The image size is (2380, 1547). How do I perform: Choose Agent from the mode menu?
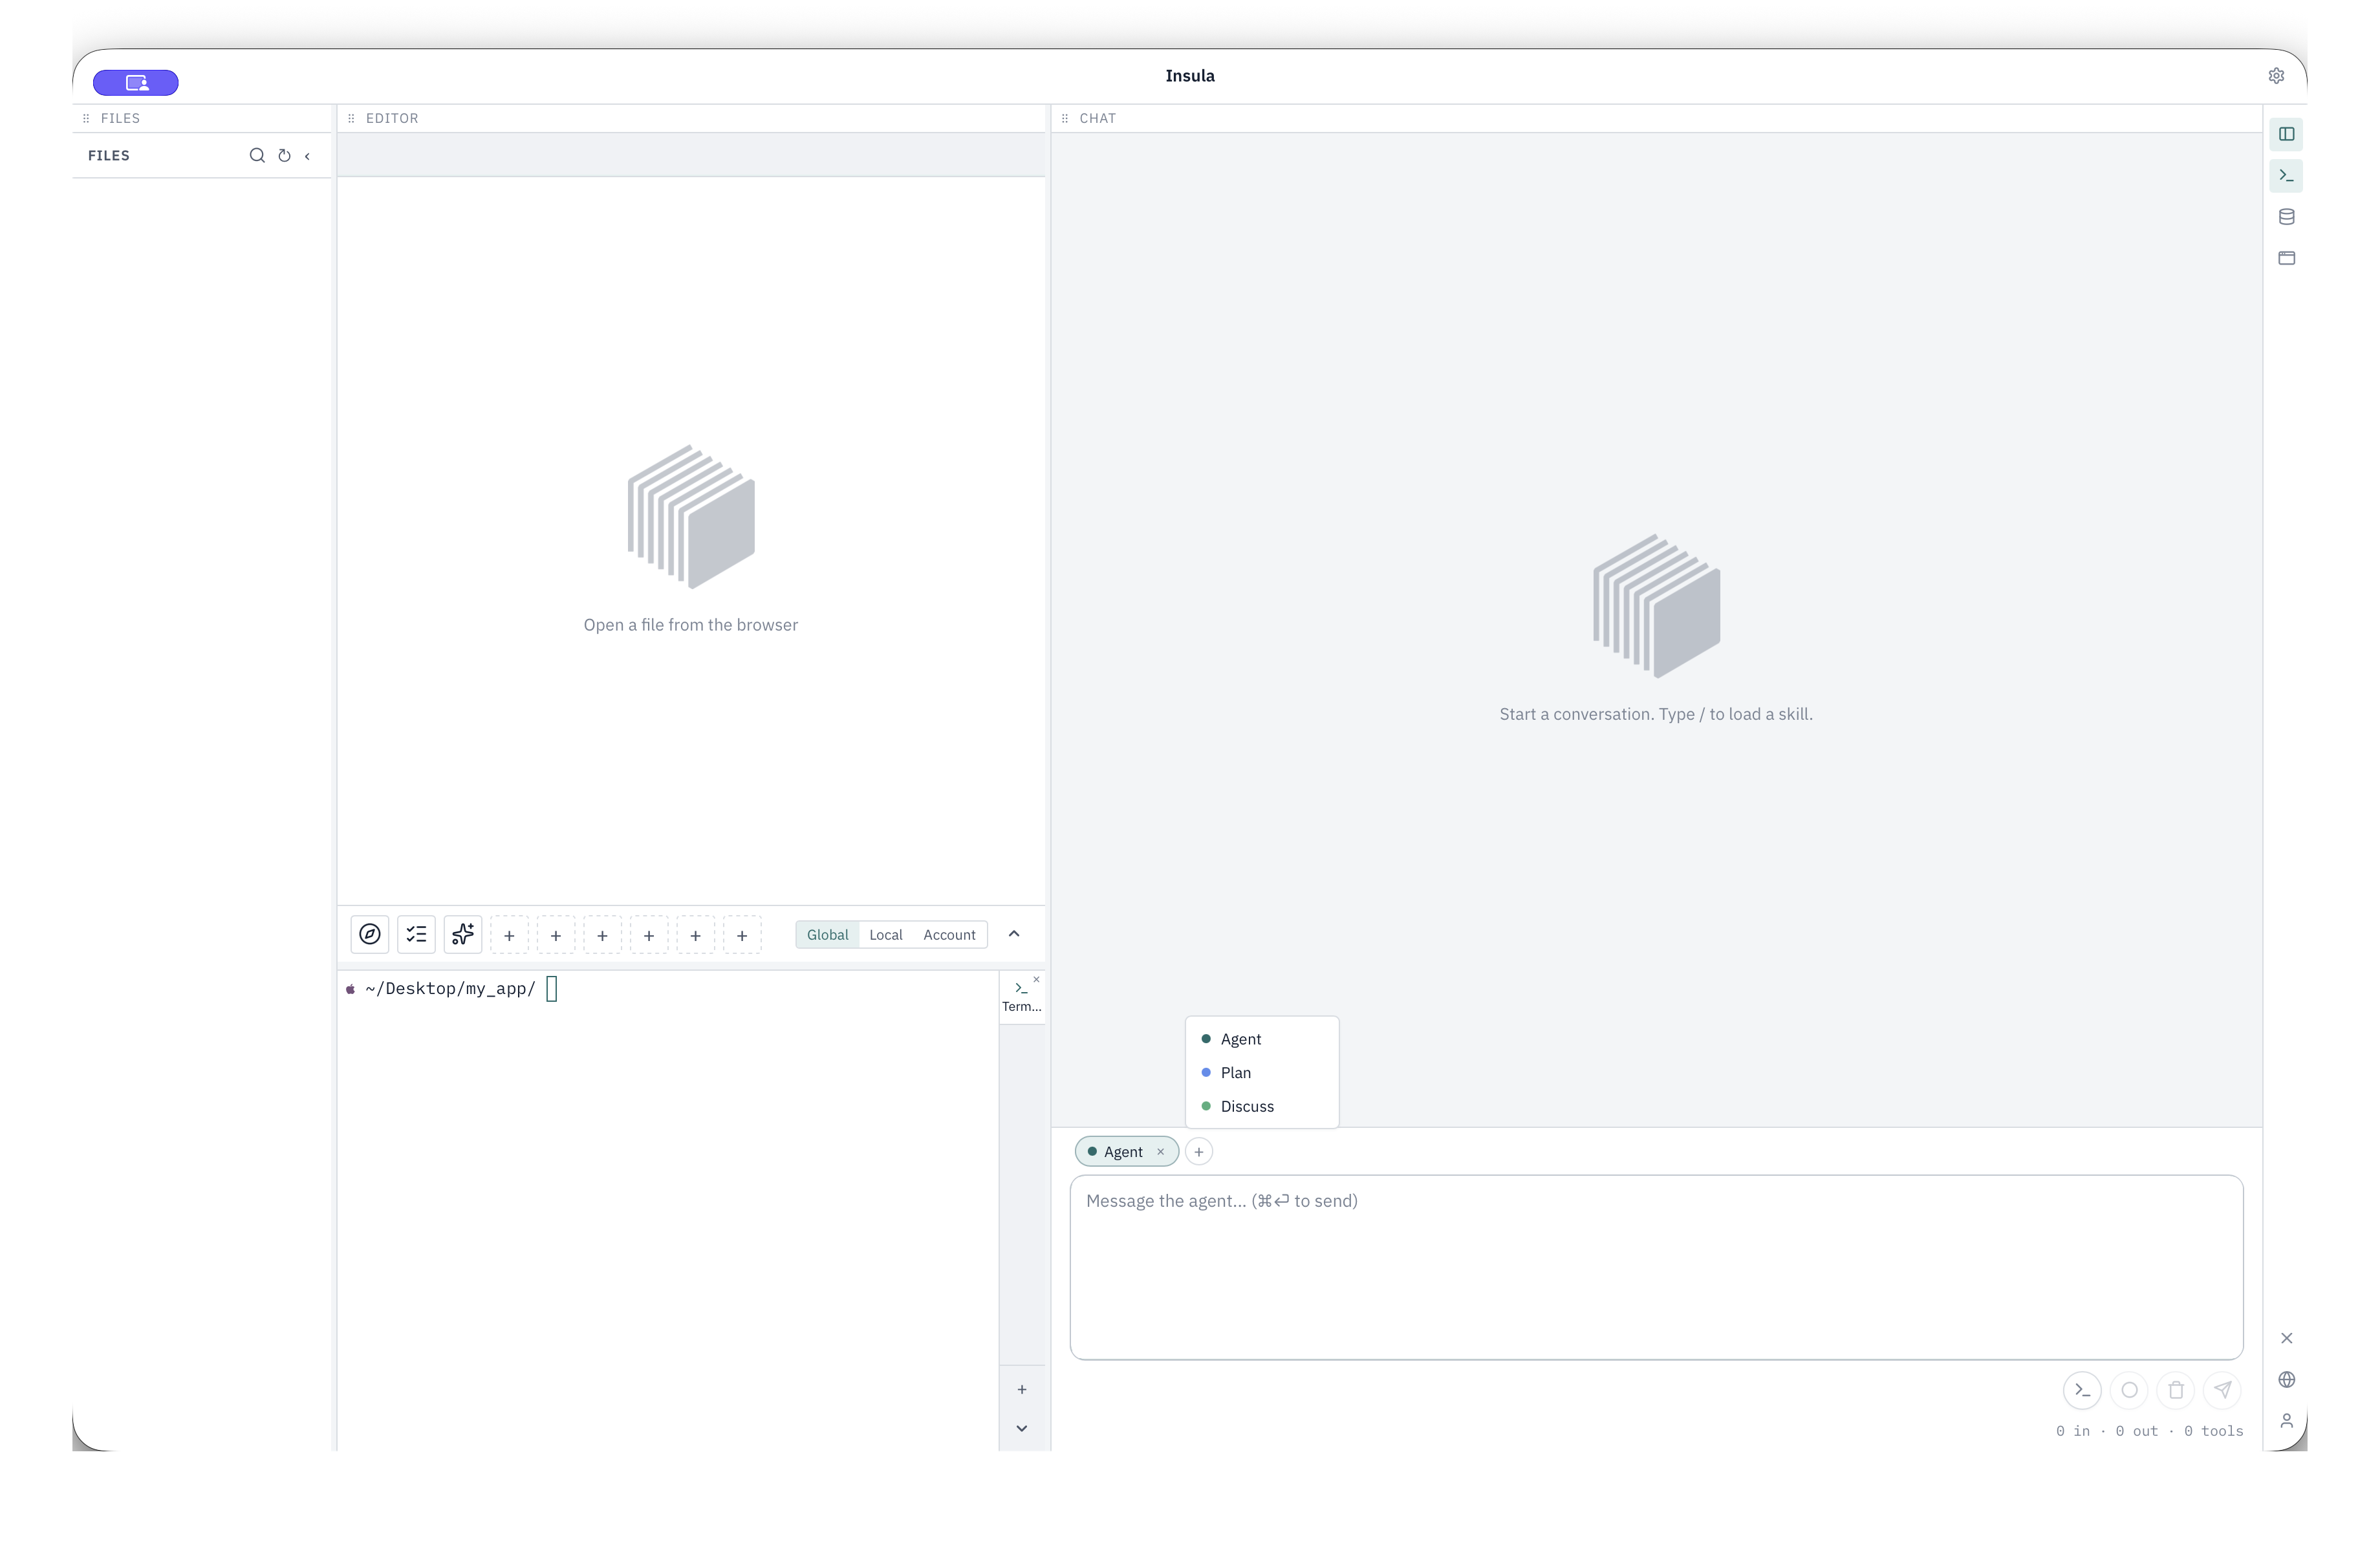tap(1261, 1039)
